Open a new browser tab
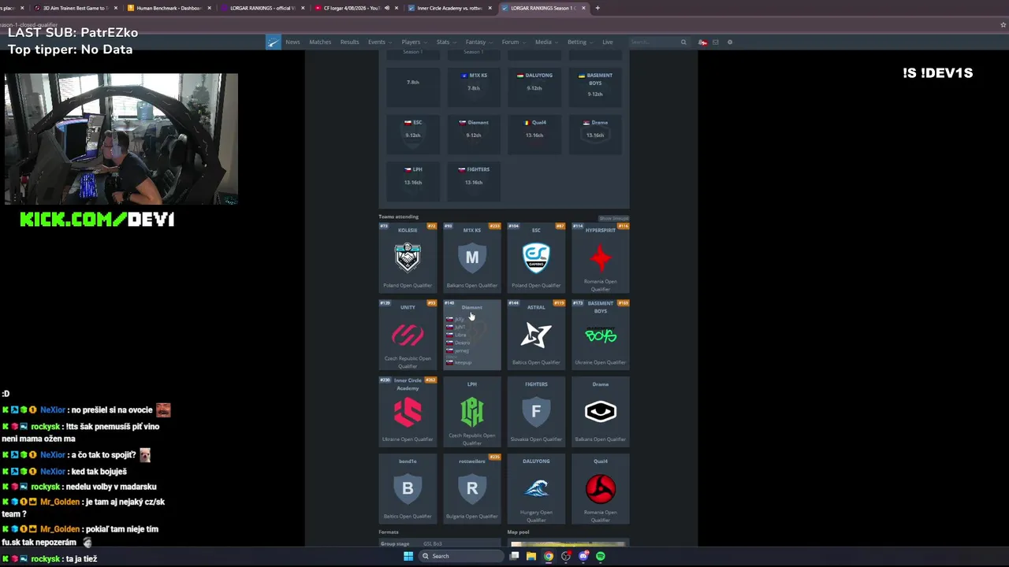 coord(598,8)
